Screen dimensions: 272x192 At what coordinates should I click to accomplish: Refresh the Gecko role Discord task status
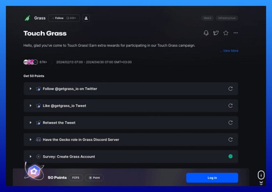(x=230, y=140)
